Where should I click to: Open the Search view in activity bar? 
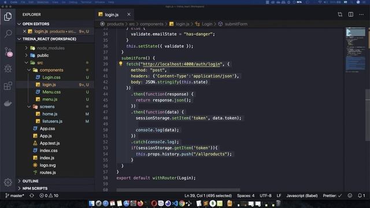pos(8,34)
